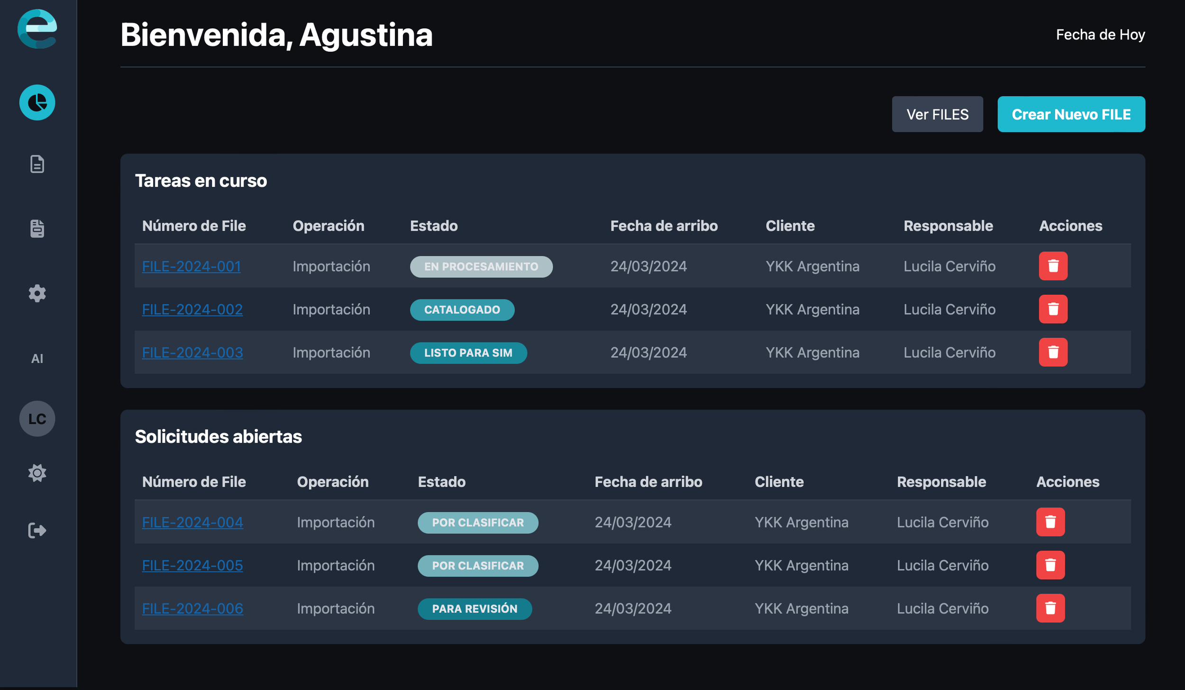This screenshot has height=690, width=1185.
Task: Open the FILE-2024-004 link
Action: click(x=192, y=522)
